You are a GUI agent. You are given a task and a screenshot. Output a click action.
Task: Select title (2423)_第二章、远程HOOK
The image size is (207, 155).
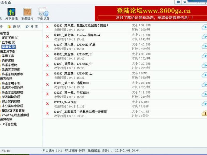pyautogui.click(x=72, y=83)
